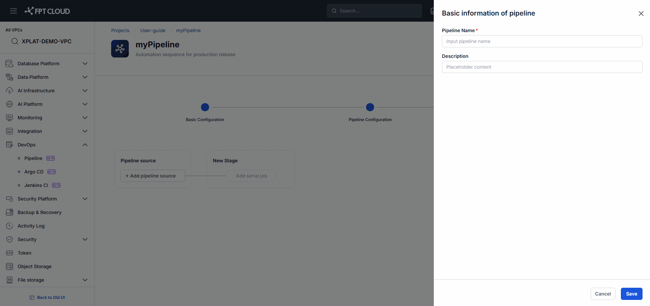This screenshot has width=650, height=306.
Task: Click the Security shield icon
Action: pyautogui.click(x=9, y=239)
